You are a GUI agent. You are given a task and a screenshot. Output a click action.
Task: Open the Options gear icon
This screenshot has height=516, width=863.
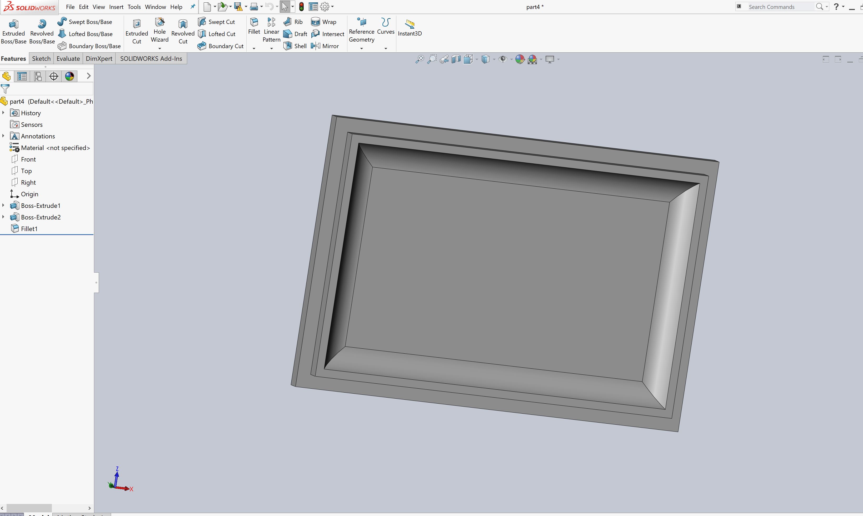(x=325, y=7)
